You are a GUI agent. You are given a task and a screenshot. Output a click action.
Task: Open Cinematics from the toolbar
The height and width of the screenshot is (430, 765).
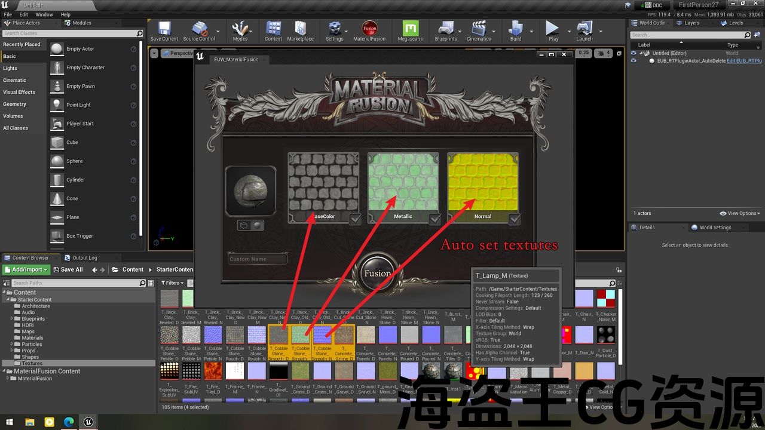tap(478, 29)
